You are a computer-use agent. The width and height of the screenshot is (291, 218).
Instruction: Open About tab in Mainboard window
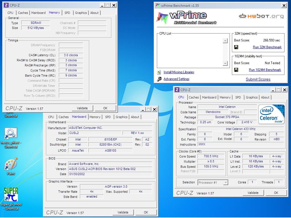click(135, 117)
